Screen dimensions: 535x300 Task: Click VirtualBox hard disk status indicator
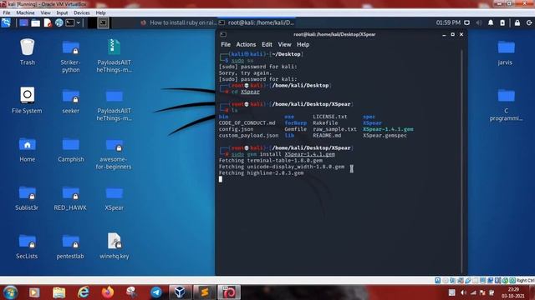[438, 280]
